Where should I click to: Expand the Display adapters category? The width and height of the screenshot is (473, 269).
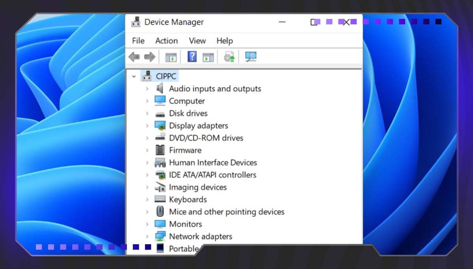[x=147, y=126]
